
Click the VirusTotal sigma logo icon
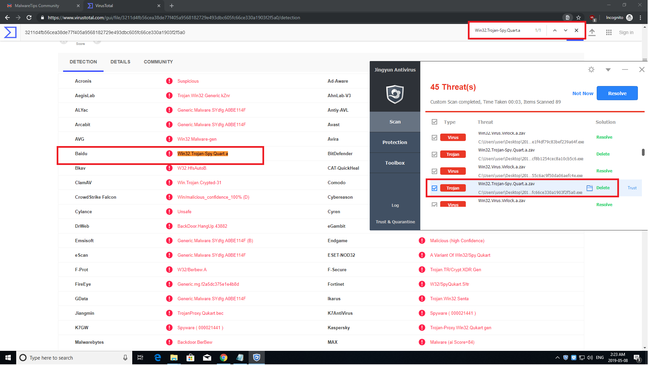tap(10, 32)
